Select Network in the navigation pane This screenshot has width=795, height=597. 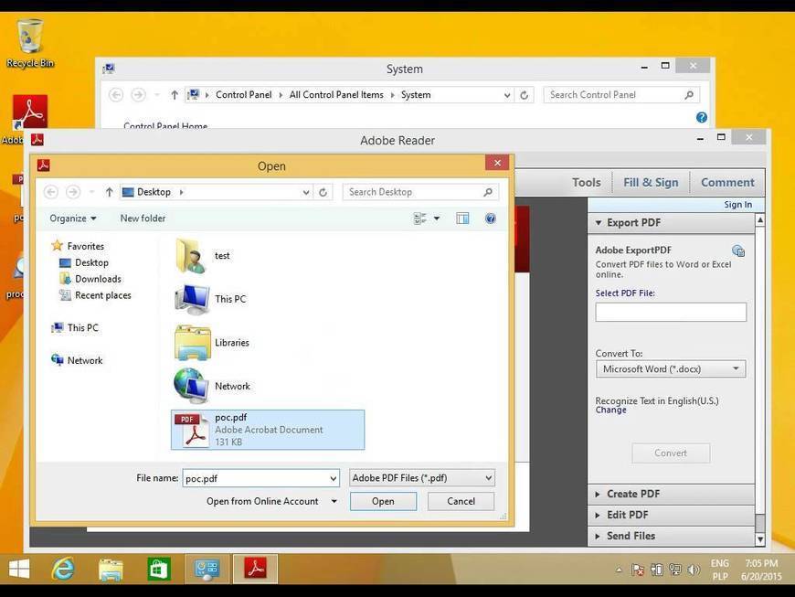[x=85, y=360]
